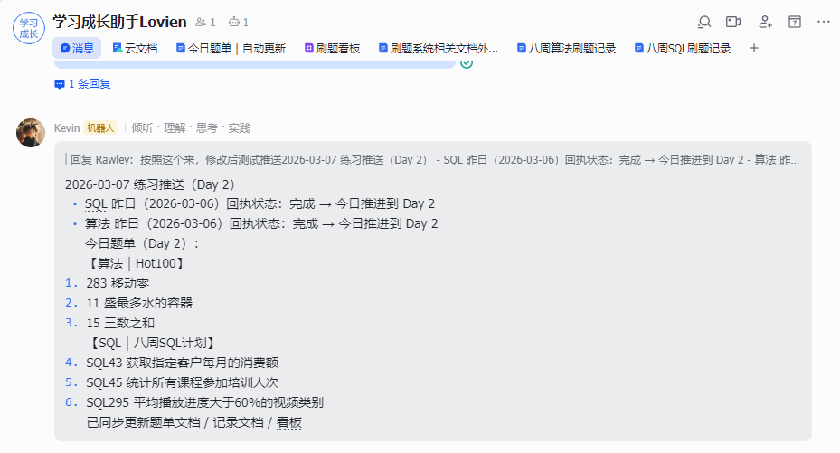840x453 pixels.
Task: Switch to the 消息 tab
Action: point(77,49)
